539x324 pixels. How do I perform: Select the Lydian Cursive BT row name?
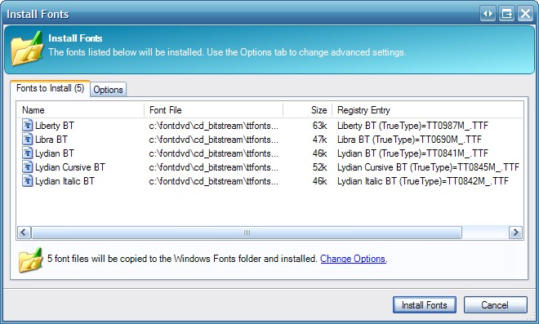point(69,167)
